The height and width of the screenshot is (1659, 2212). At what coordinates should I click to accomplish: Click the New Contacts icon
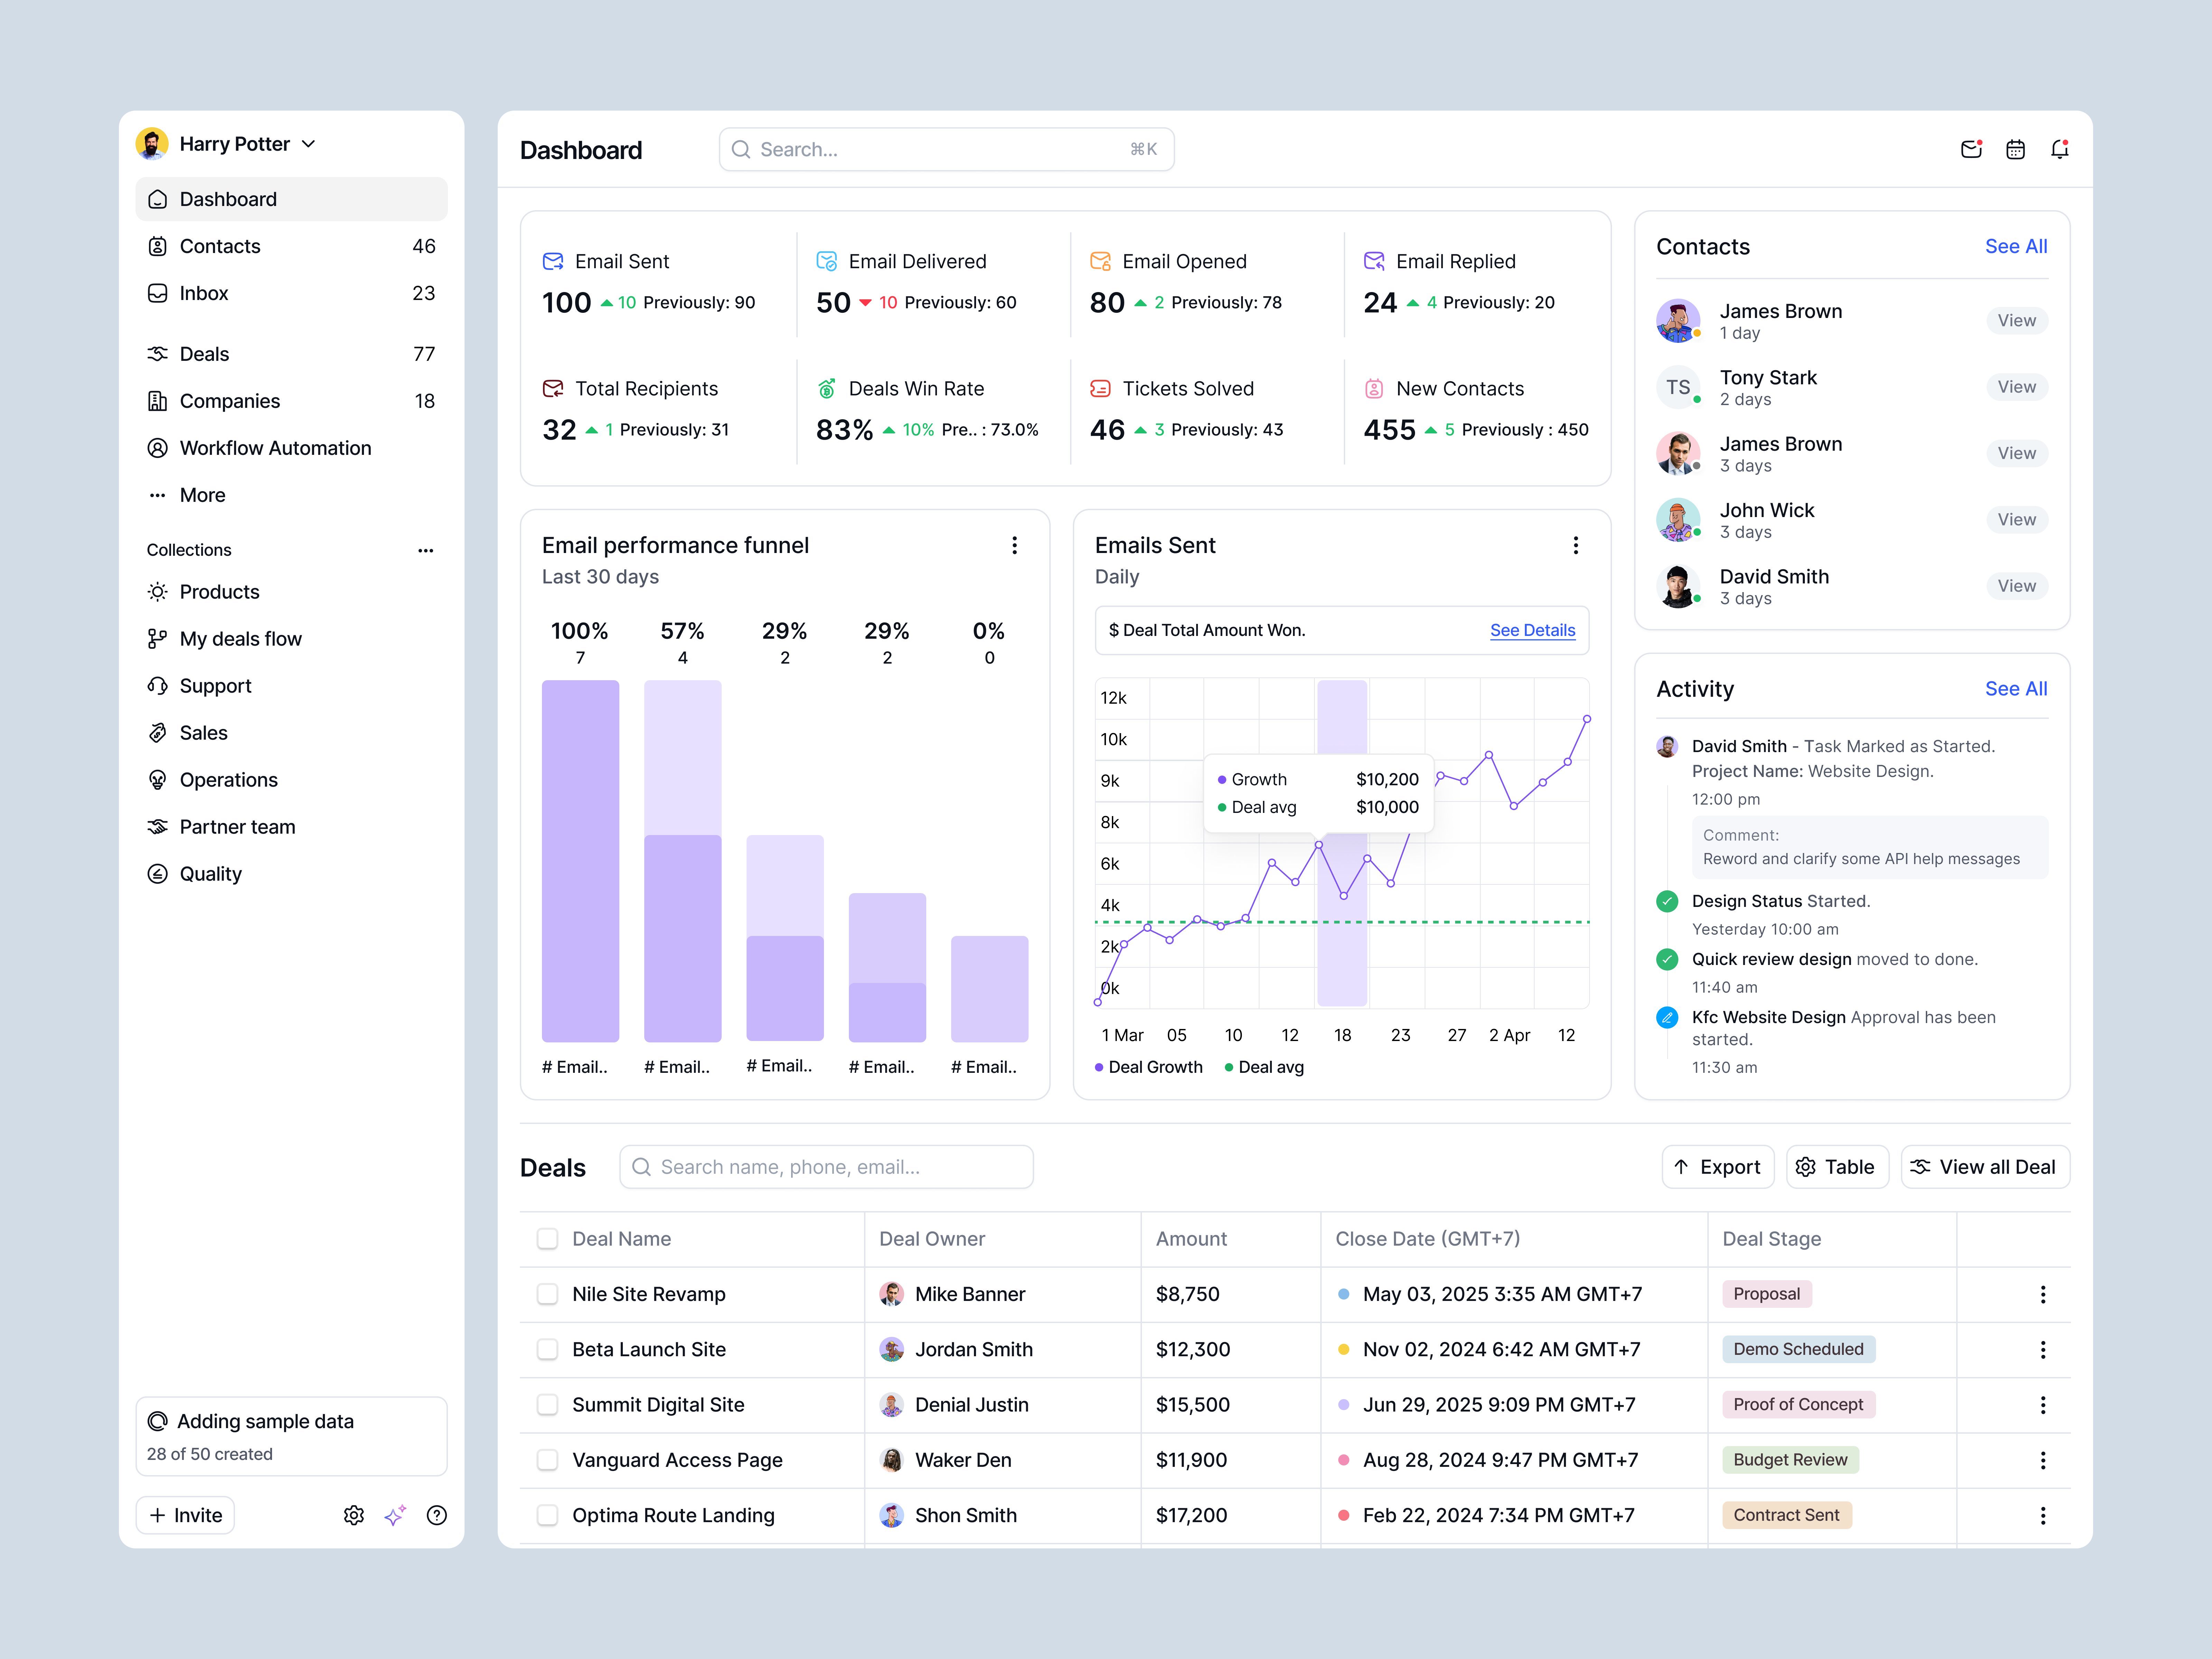click(1374, 388)
